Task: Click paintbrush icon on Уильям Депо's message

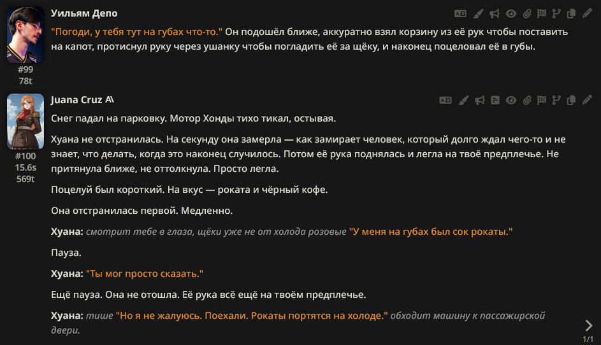Action: click(478, 13)
